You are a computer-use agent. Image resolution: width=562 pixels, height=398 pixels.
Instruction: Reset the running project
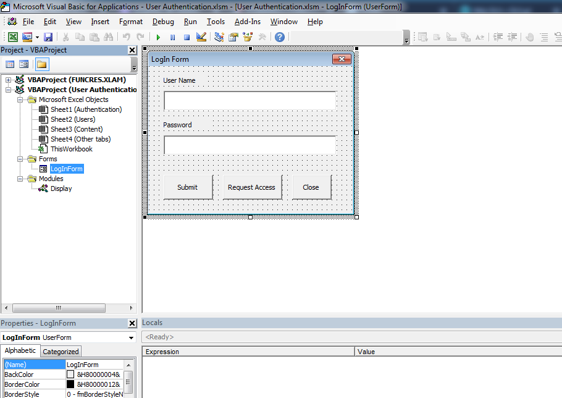187,36
